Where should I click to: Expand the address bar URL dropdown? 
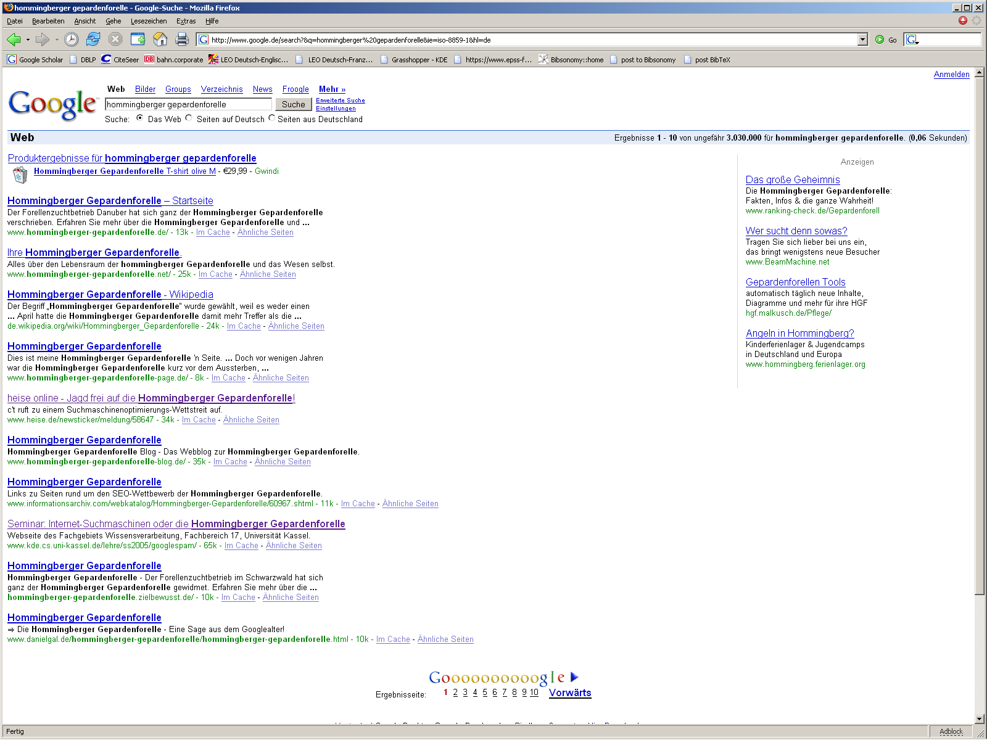862,39
